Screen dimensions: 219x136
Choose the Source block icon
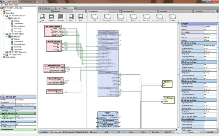71,17
